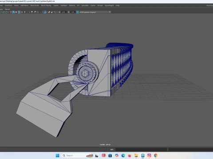Open Google Chrome from taskbar
This screenshot has width=213, height=159.
pos(156,155)
